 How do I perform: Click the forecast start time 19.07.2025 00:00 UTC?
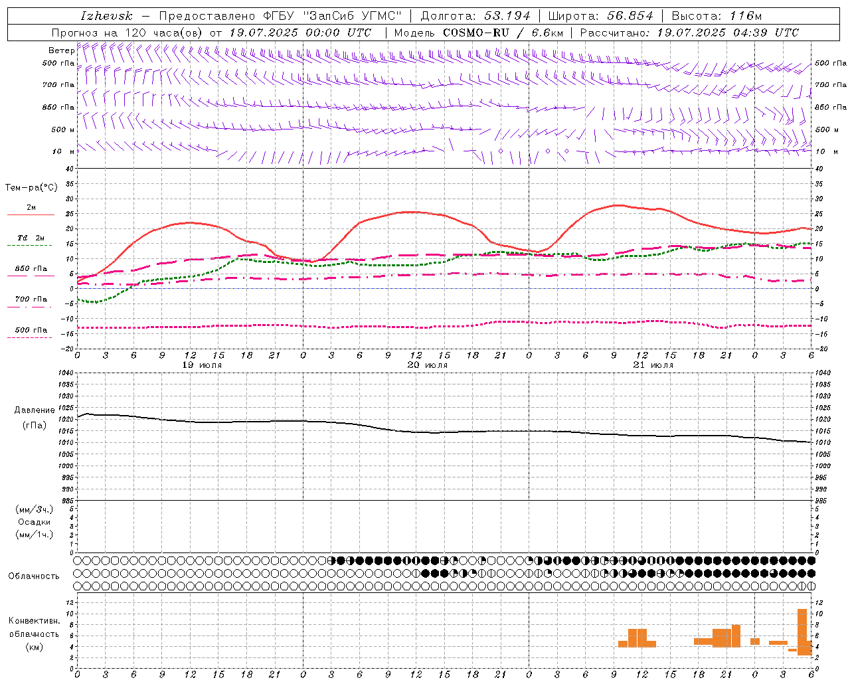coord(300,33)
